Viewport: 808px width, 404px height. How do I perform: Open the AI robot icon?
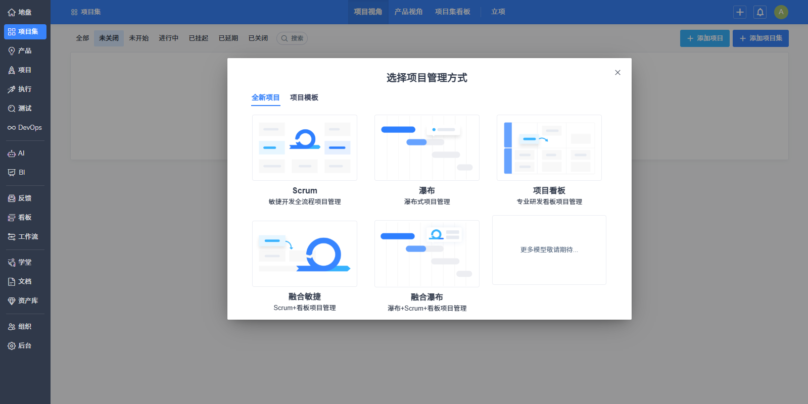12,154
